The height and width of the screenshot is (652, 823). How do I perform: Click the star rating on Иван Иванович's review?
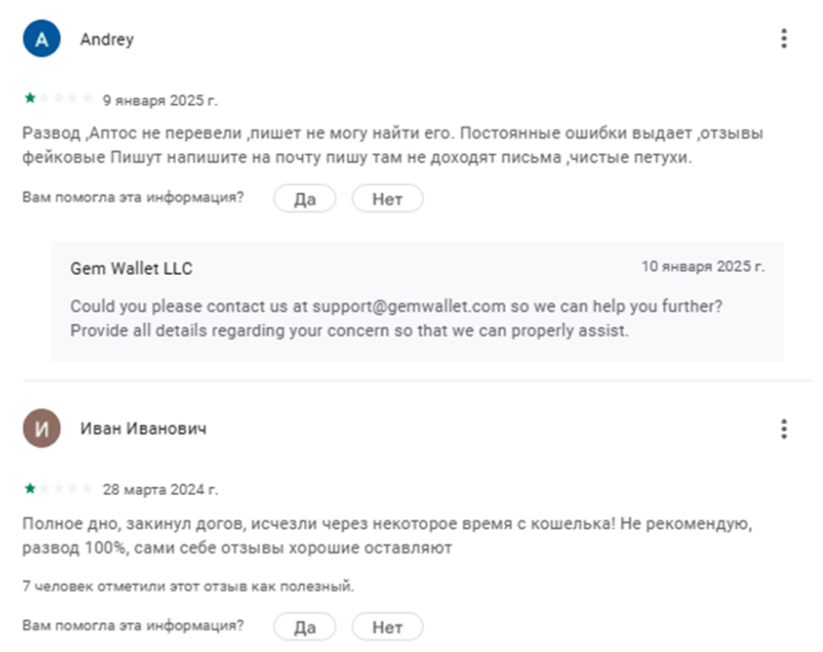click(58, 488)
